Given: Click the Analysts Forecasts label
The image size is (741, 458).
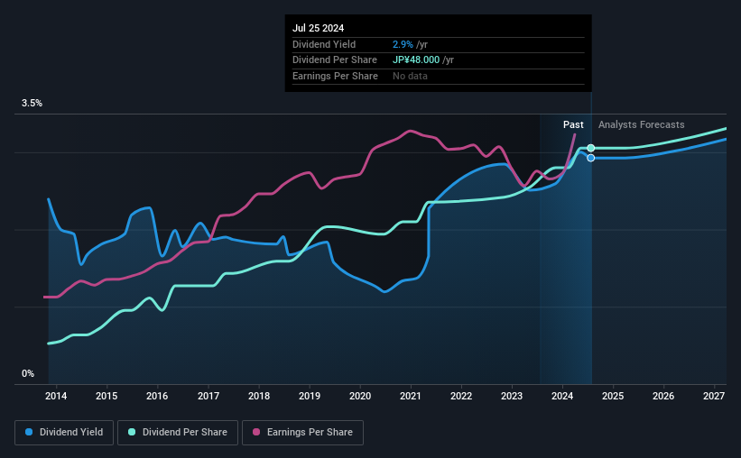Looking at the screenshot, I should (x=642, y=124).
